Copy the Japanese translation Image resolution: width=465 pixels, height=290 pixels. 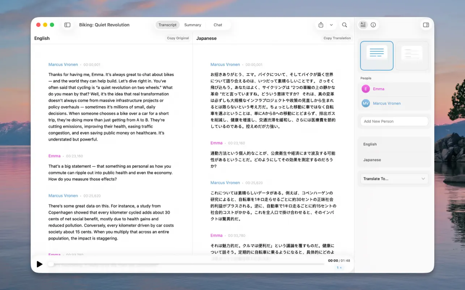[337, 38]
